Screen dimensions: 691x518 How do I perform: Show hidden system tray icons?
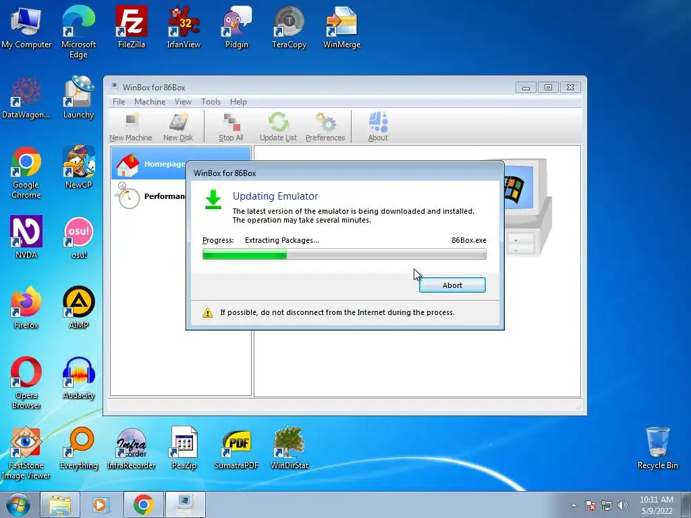click(x=574, y=506)
